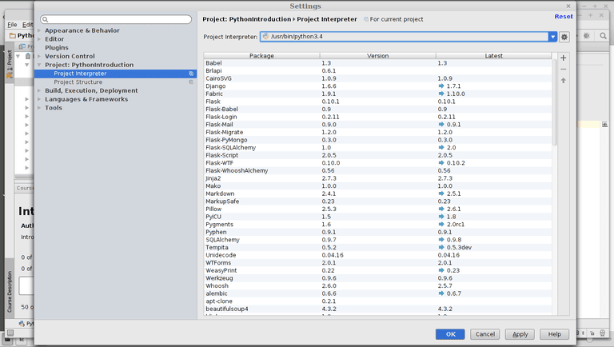Screen dimensions: 614x347
Task: Select Plugins in the settings tree
Action: click(57, 48)
